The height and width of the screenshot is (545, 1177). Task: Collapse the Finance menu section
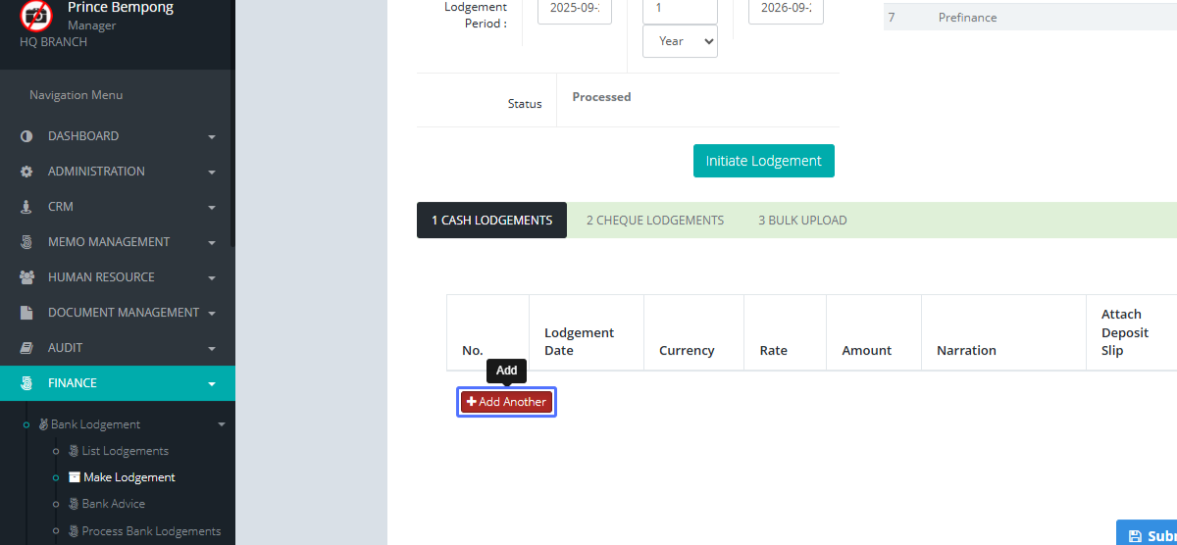(x=212, y=384)
